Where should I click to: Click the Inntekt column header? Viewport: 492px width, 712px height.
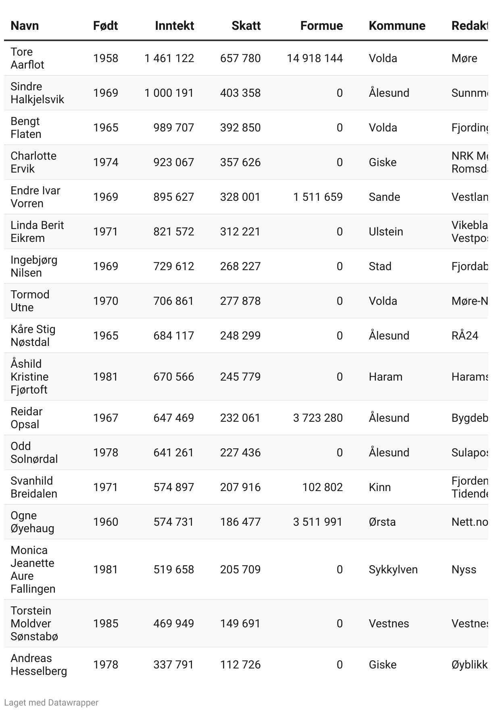click(x=174, y=26)
